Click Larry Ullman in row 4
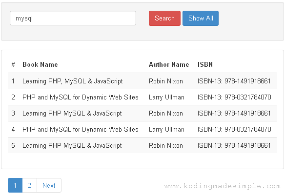 (x=166, y=130)
